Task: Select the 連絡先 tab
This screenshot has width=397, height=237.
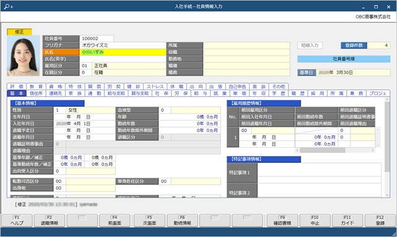Action: [56, 93]
